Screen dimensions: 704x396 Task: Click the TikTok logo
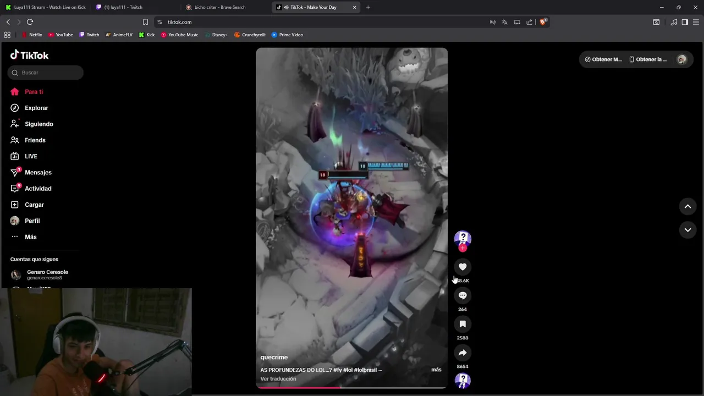point(30,55)
